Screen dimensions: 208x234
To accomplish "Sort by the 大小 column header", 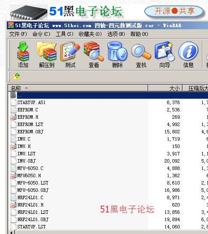I will click(x=165, y=88).
